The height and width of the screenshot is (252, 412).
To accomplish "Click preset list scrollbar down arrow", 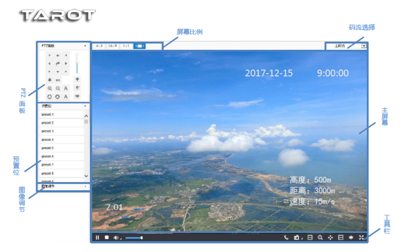I will pyautogui.click(x=86, y=176).
